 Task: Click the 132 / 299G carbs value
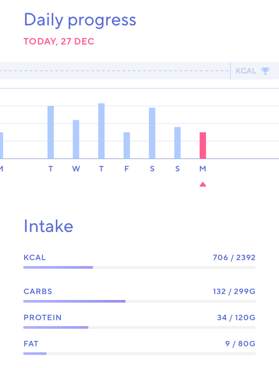pyautogui.click(x=234, y=292)
